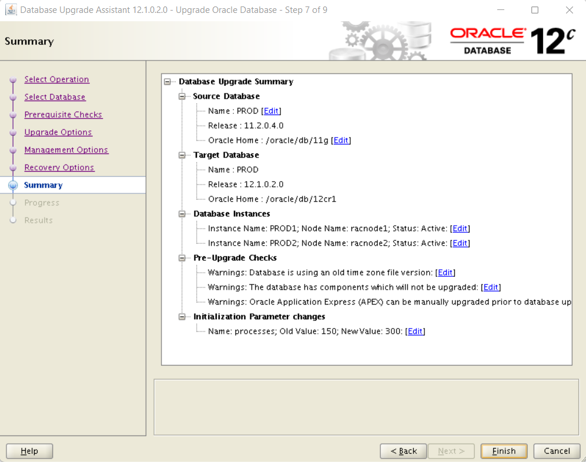The image size is (586, 462).
Task: Collapse the Database Instances section
Action: coord(182,214)
